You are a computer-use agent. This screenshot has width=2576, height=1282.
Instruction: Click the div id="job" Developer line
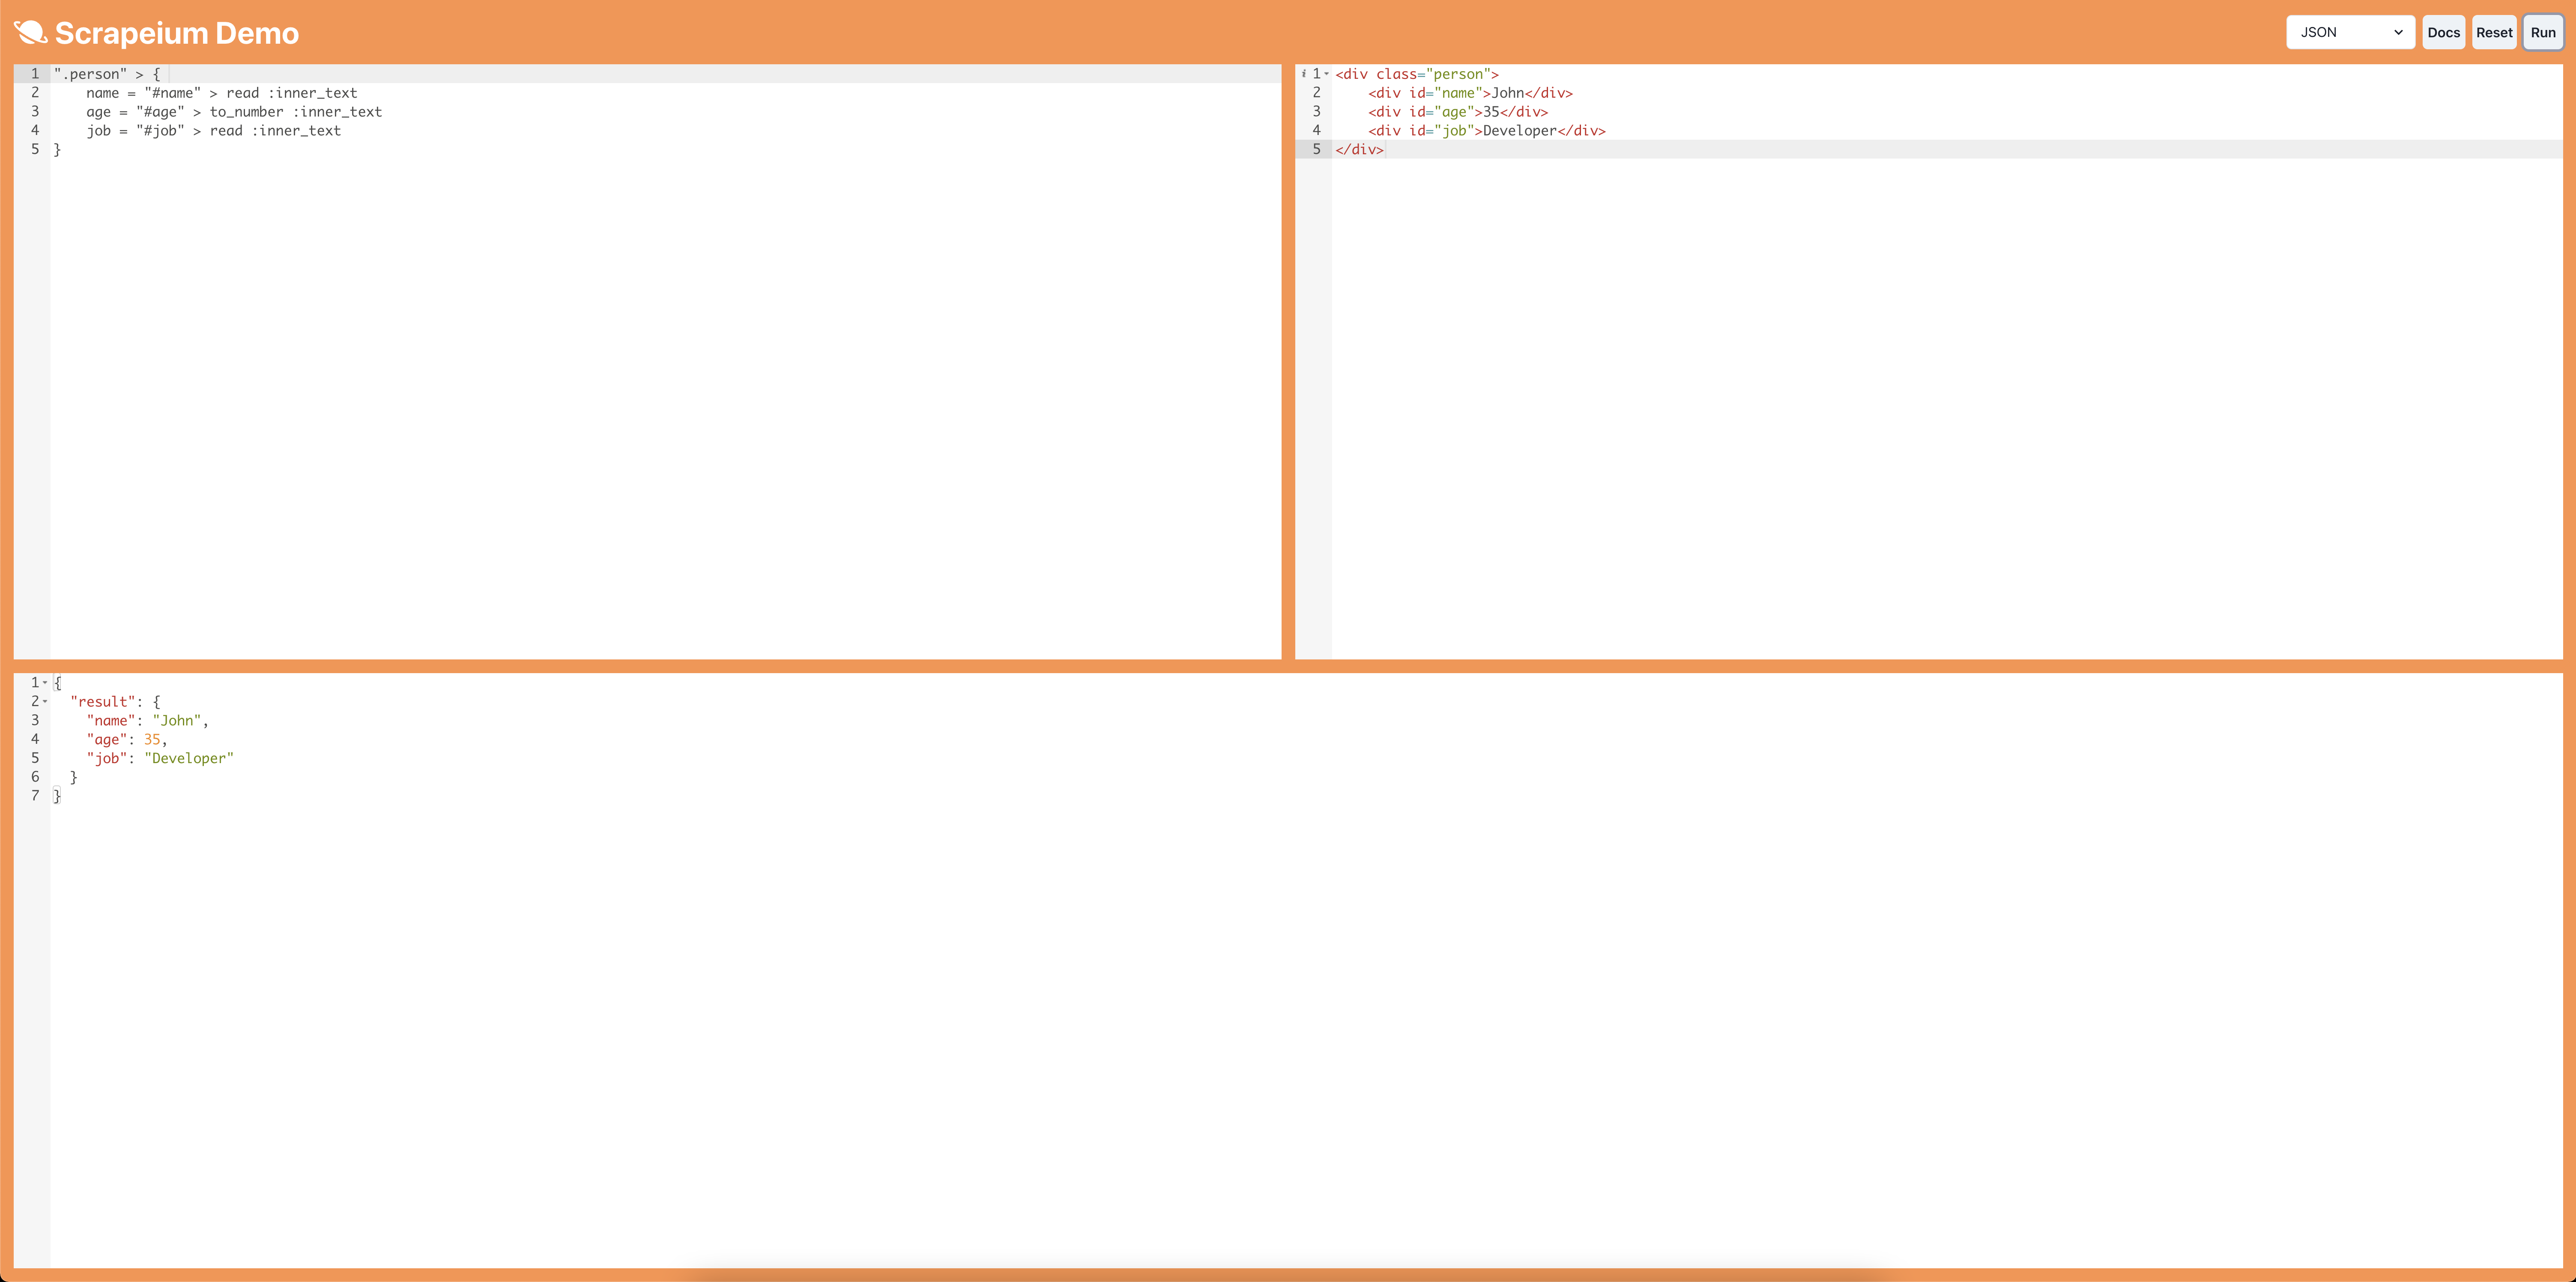(x=1487, y=131)
